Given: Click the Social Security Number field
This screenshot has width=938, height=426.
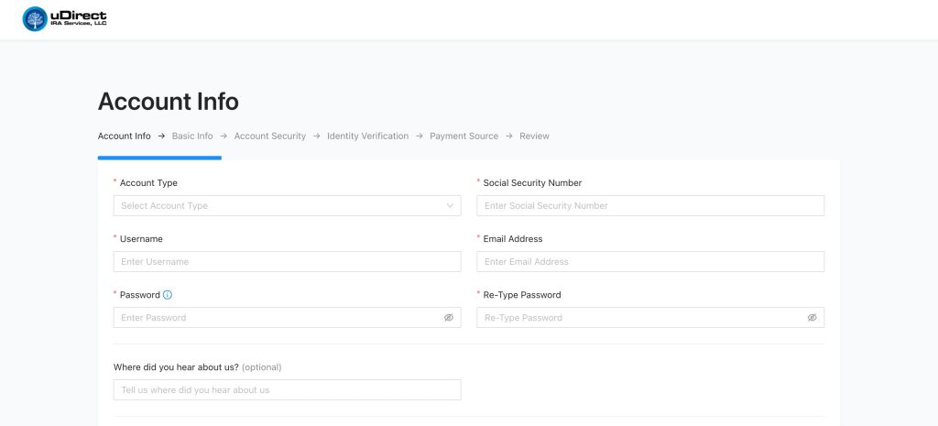Looking at the screenshot, I should coord(649,206).
